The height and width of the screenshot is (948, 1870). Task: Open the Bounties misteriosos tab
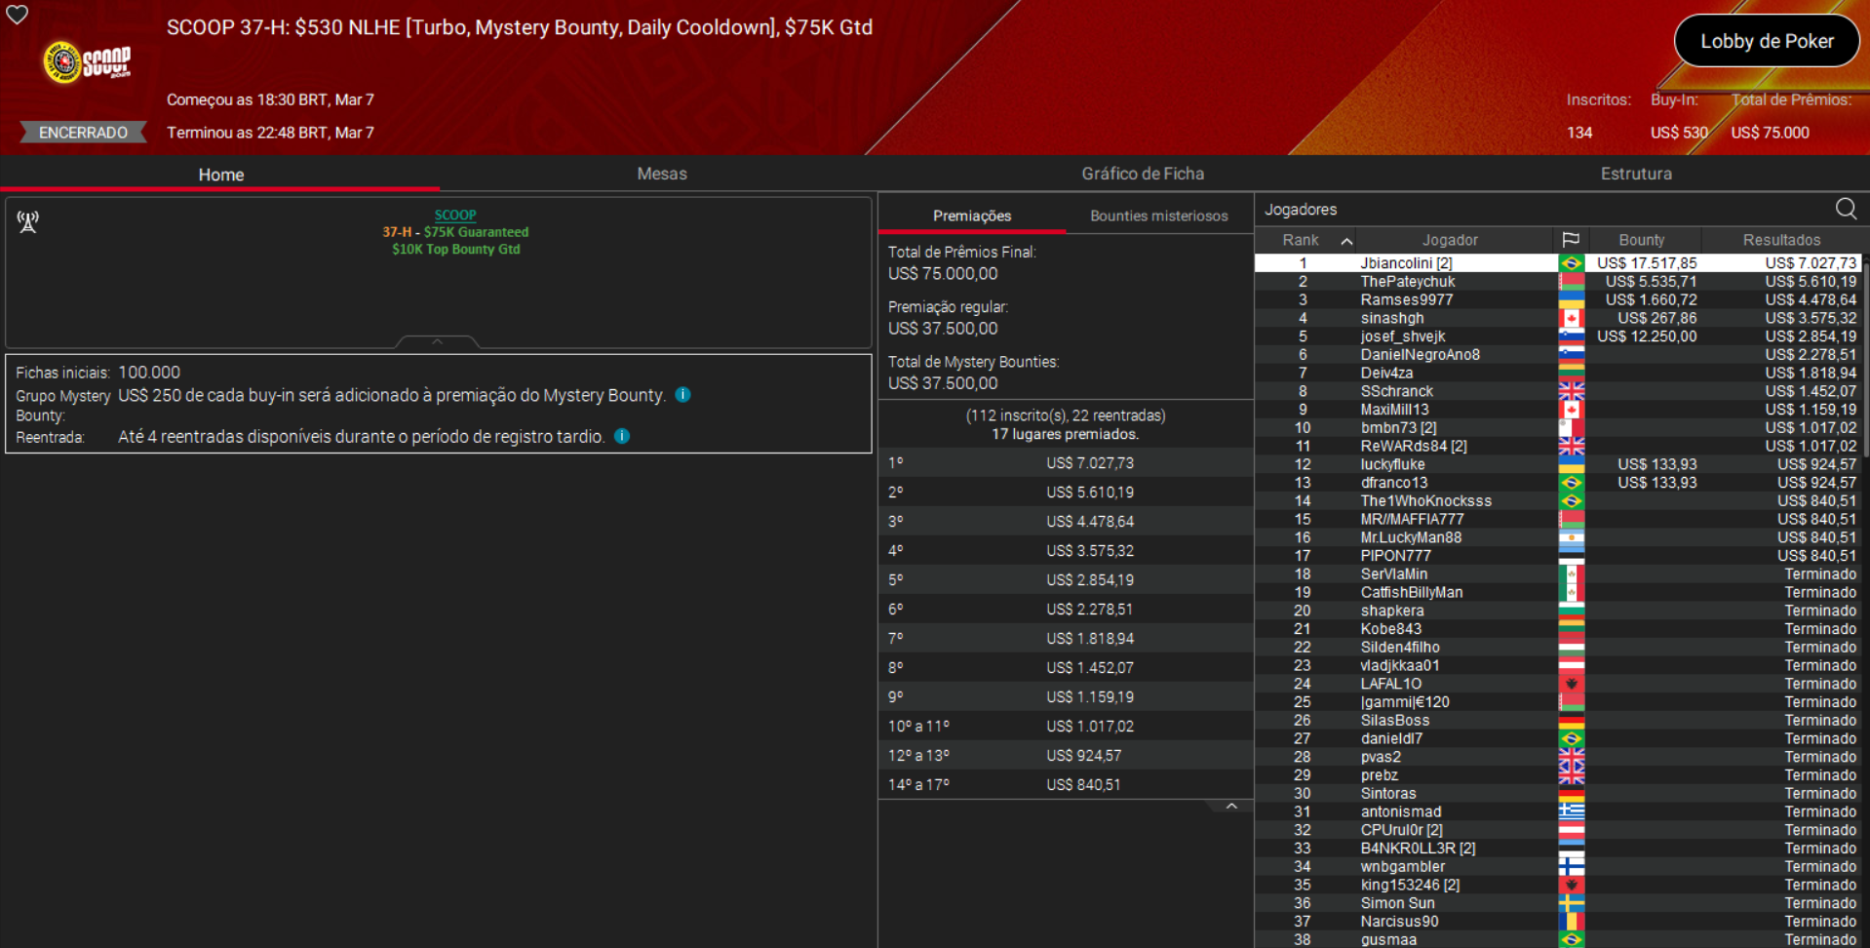[1158, 216]
